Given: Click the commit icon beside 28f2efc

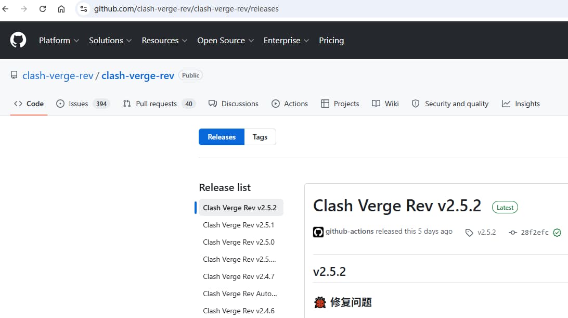Looking at the screenshot, I should click(x=512, y=233).
